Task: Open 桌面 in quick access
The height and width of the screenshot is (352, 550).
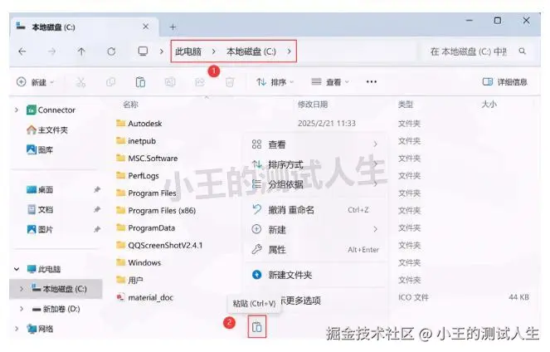Action: pyautogui.click(x=40, y=190)
